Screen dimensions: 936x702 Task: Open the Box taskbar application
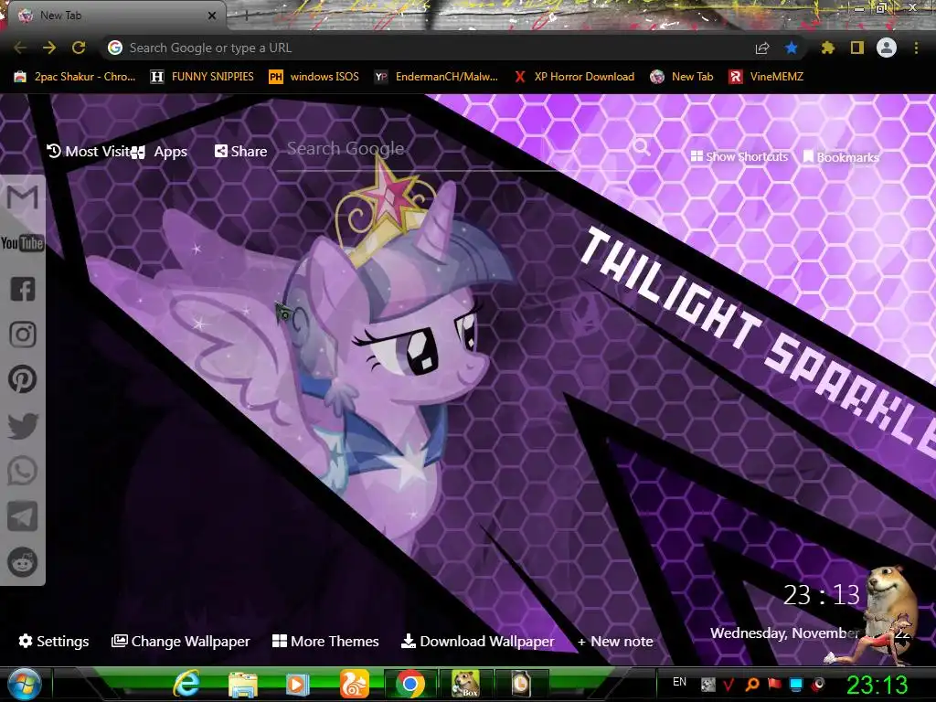[466, 684]
